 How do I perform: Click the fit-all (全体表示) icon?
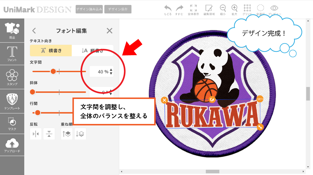[x=193, y=8]
